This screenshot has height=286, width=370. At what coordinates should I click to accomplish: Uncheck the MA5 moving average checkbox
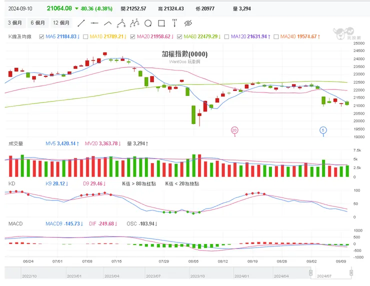(42, 36)
